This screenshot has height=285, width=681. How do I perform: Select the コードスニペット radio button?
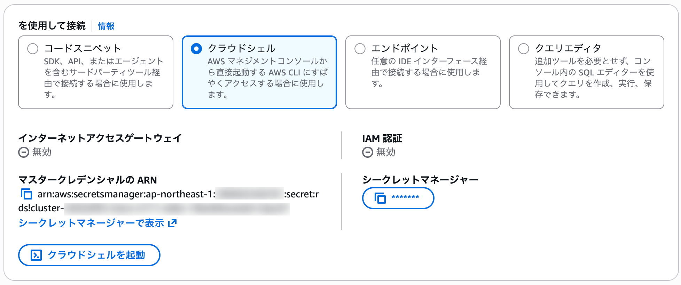33,49
